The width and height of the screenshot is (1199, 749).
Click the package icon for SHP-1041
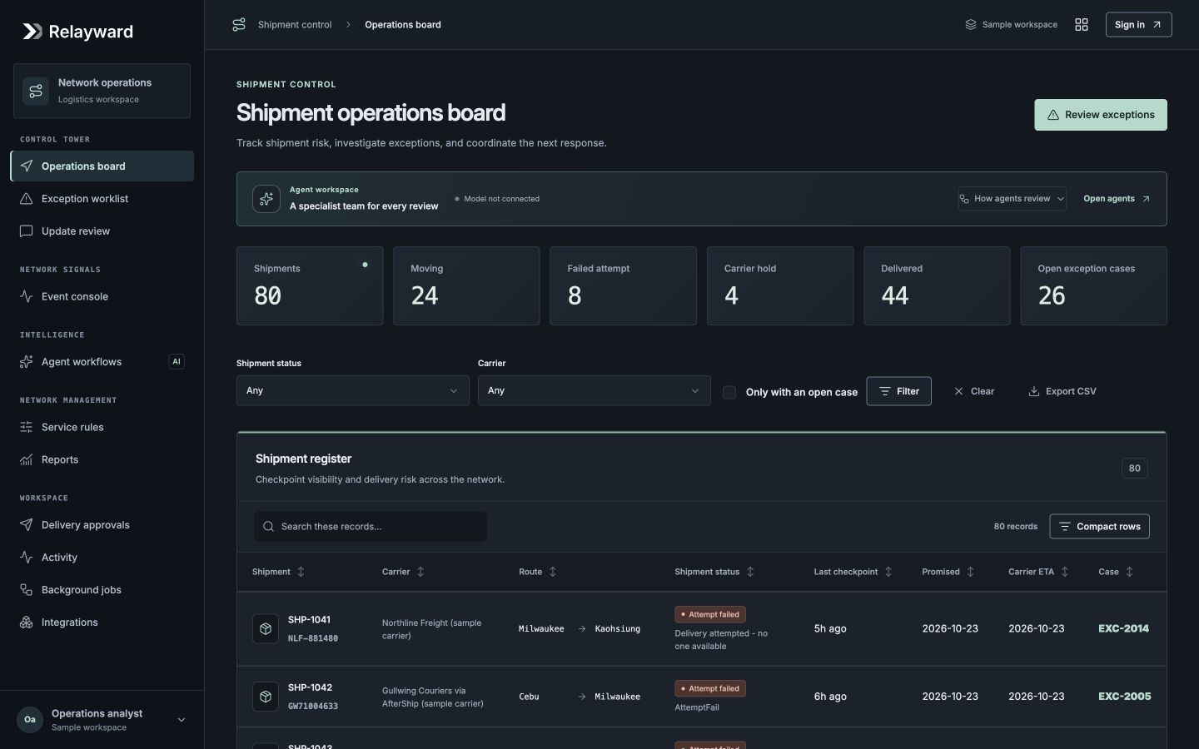266,629
